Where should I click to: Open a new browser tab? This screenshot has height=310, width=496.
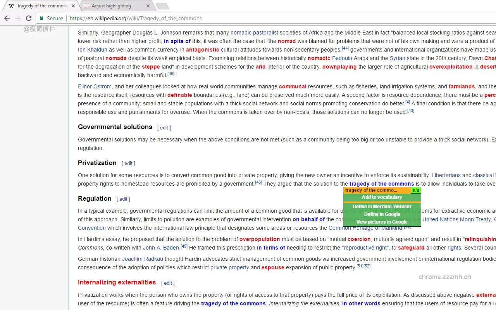pyautogui.click(x=162, y=6)
